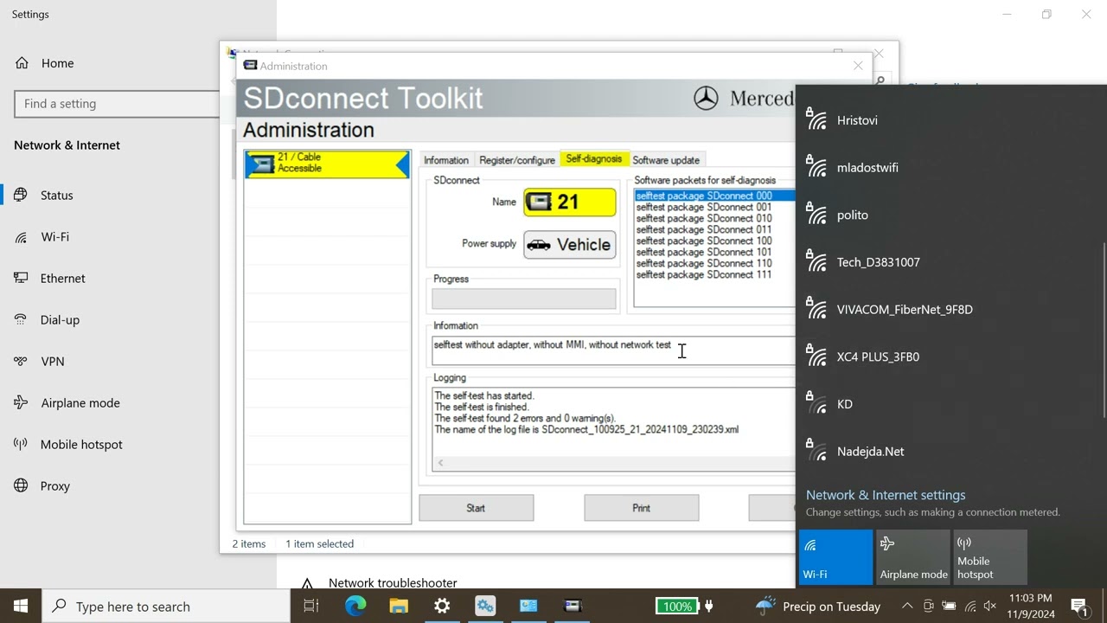Show hidden tray icons chevron

907,607
